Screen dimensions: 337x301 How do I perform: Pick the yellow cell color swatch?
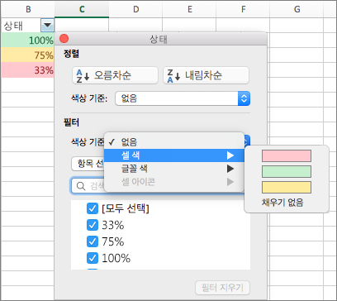coord(287,187)
